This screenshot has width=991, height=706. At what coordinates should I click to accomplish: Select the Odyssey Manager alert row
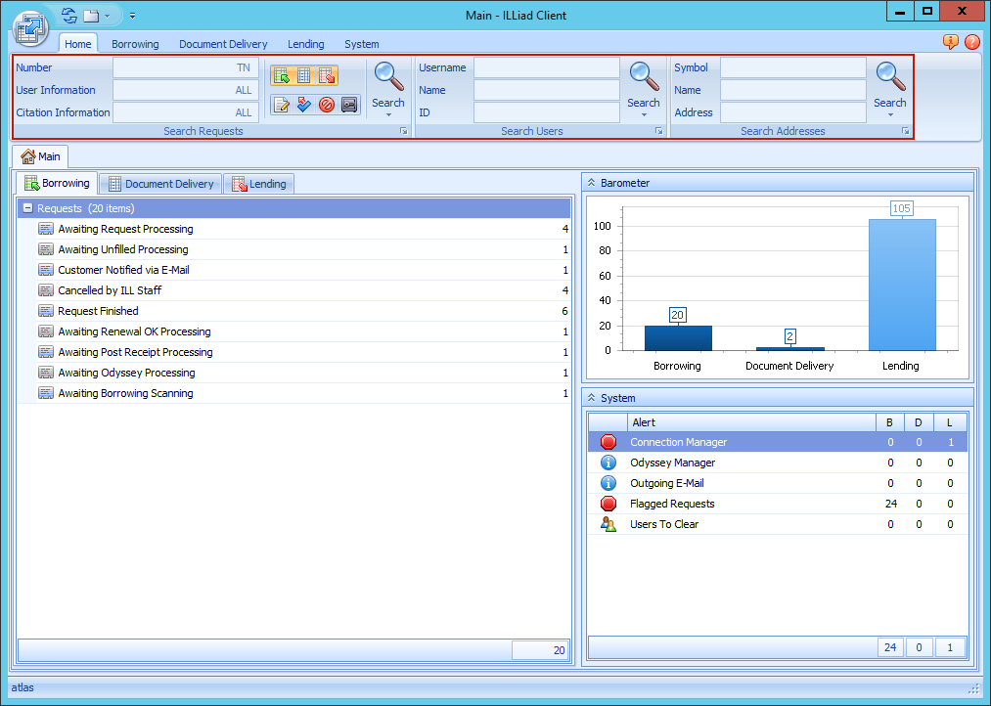click(672, 463)
